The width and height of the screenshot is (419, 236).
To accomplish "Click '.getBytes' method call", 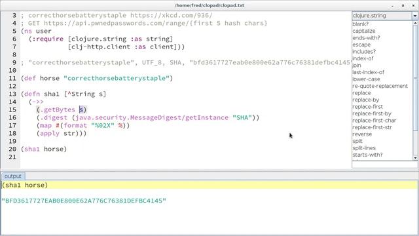I will pos(58,109).
